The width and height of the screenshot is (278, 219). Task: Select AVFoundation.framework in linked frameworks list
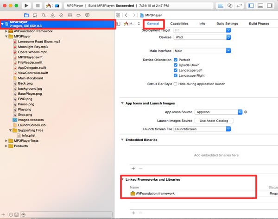point(155,194)
